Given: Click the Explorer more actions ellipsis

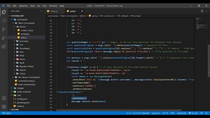Looking at the screenshot, I should pyautogui.click(x=41, y=11).
